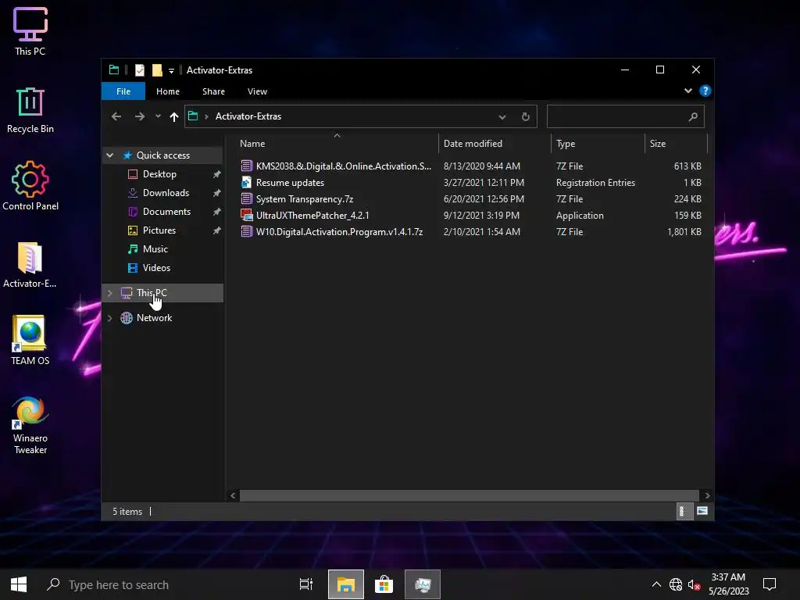
Task: Go forward with the Forward arrow
Action: 139,116
